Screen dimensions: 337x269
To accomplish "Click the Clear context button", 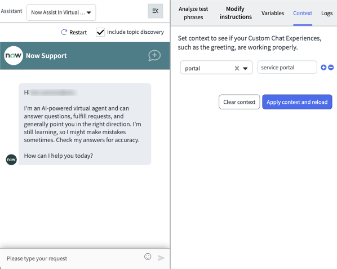I will coord(239,102).
